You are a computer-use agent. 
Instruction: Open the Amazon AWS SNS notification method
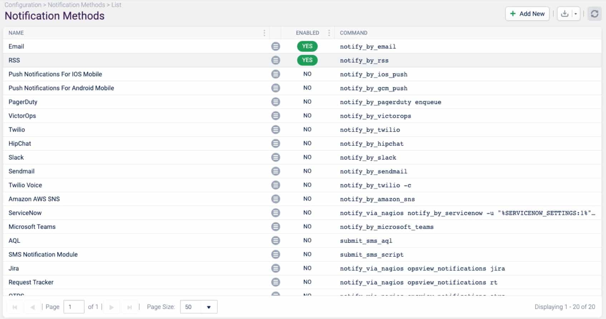coord(34,199)
